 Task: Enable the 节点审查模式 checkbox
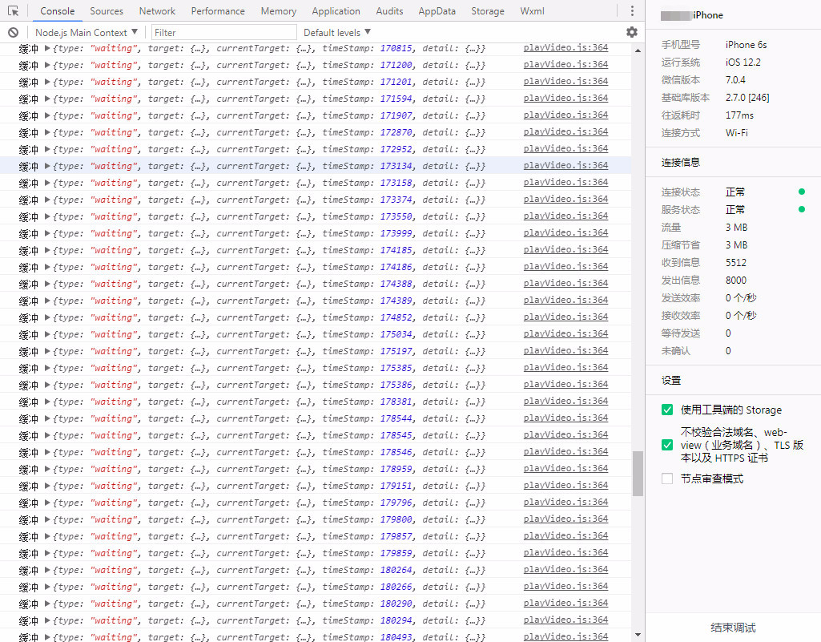pyautogui.click(x=667, y=478)
